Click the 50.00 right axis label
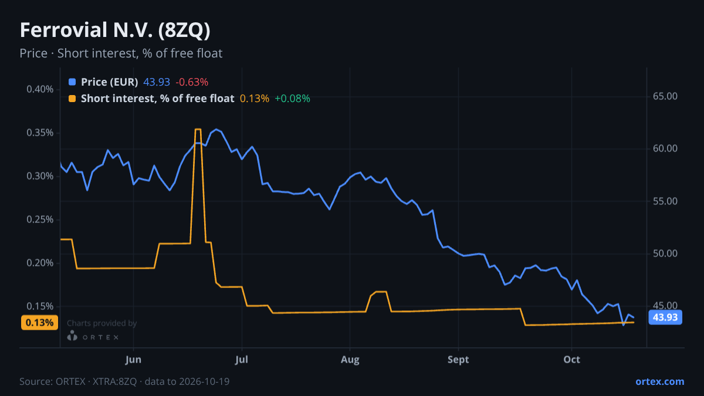704x396 pixels. [665, 253]
